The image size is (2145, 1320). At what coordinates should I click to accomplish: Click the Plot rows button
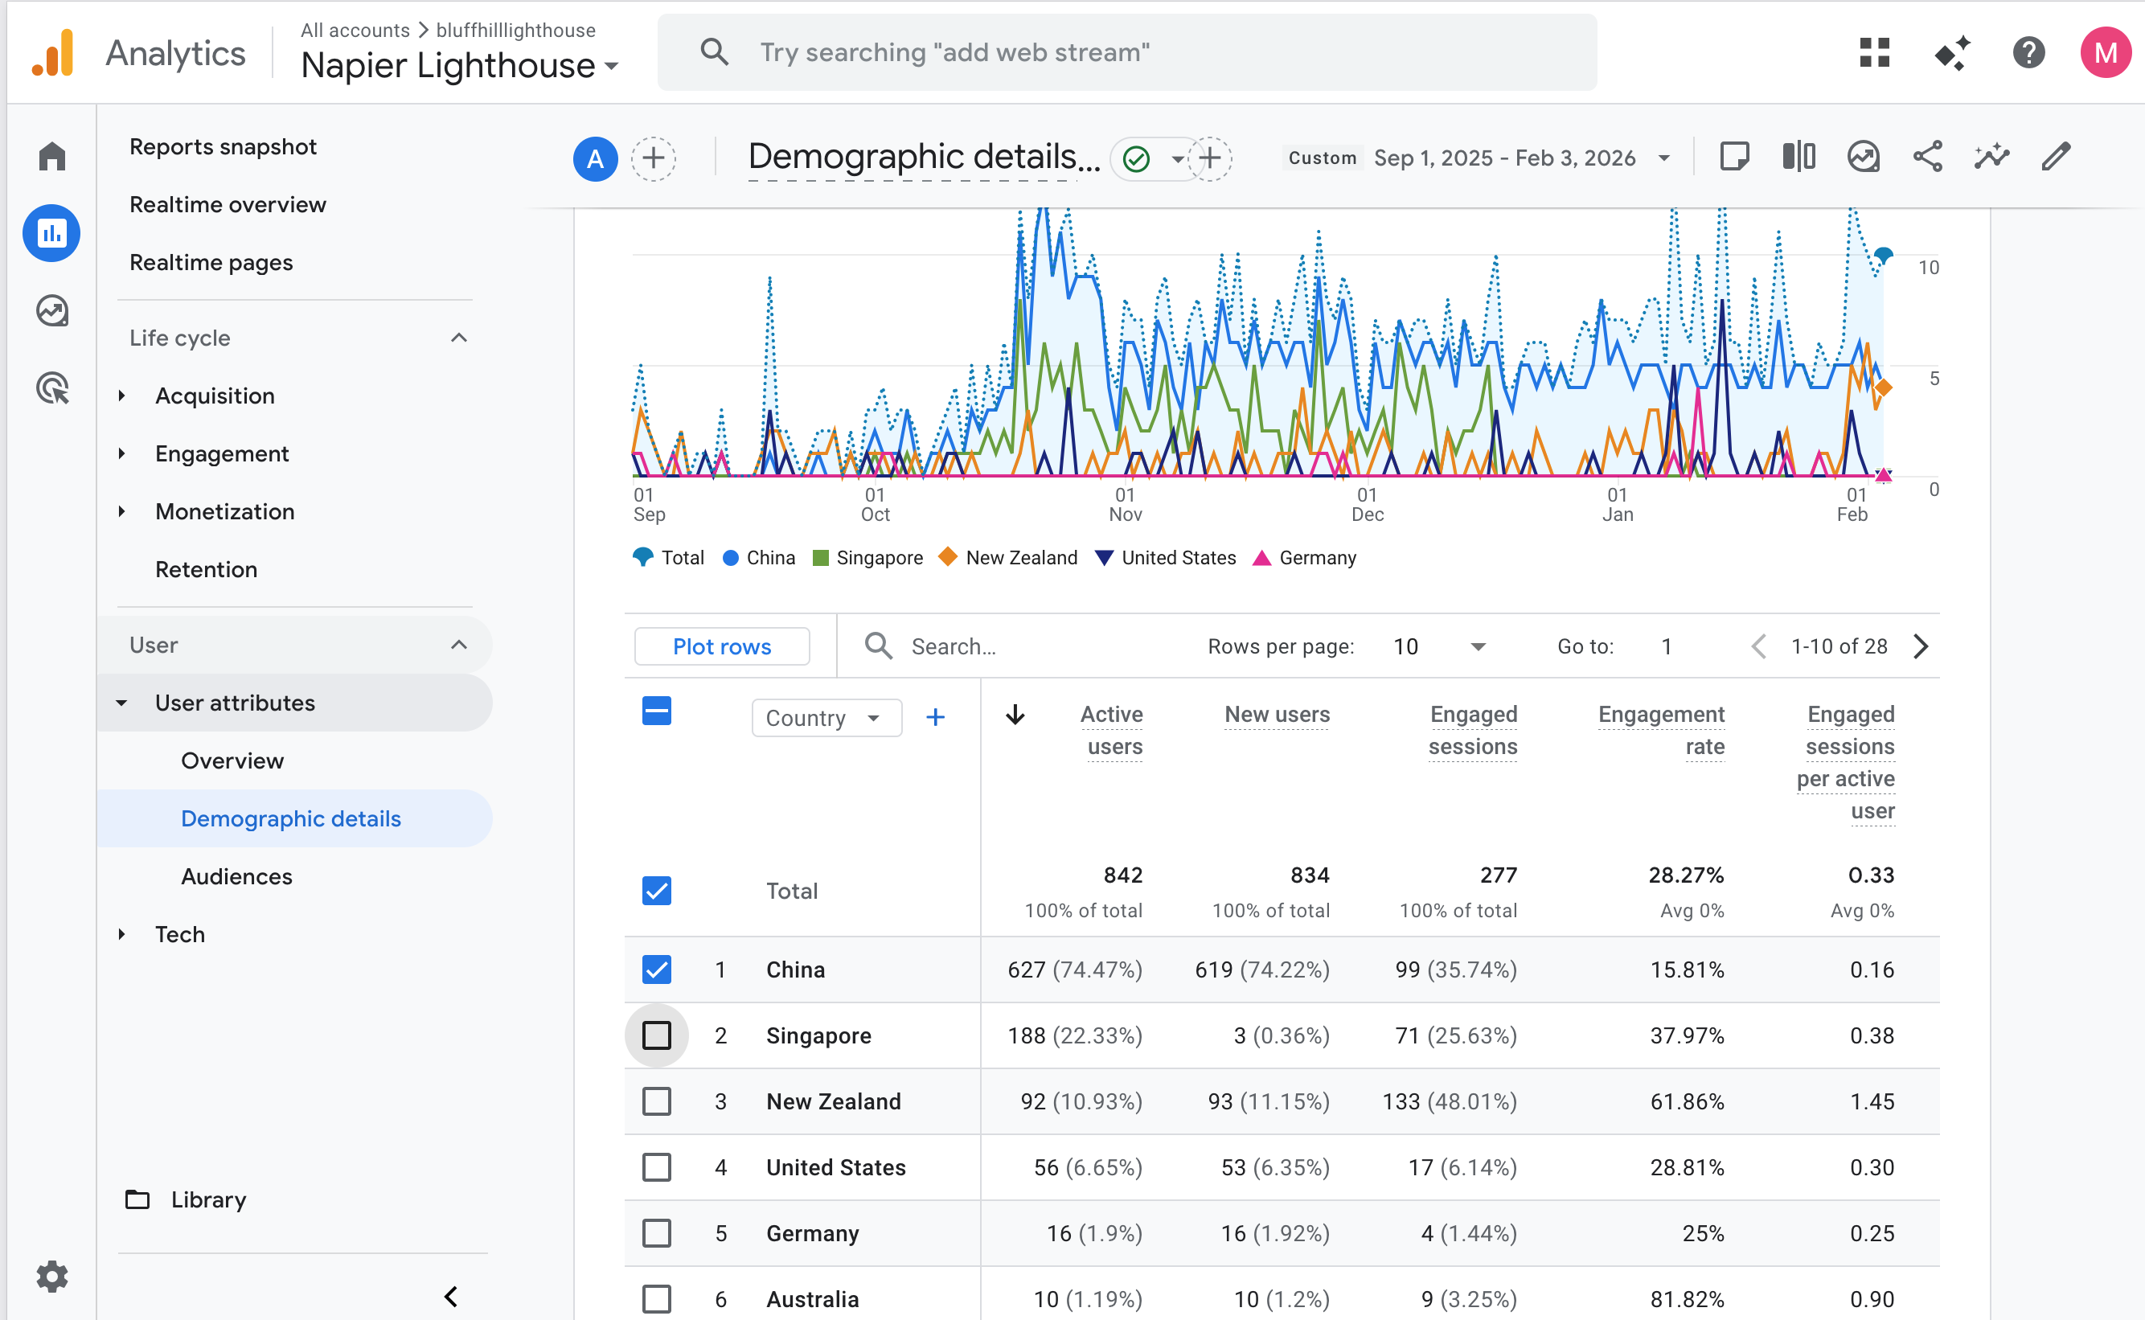721,647
